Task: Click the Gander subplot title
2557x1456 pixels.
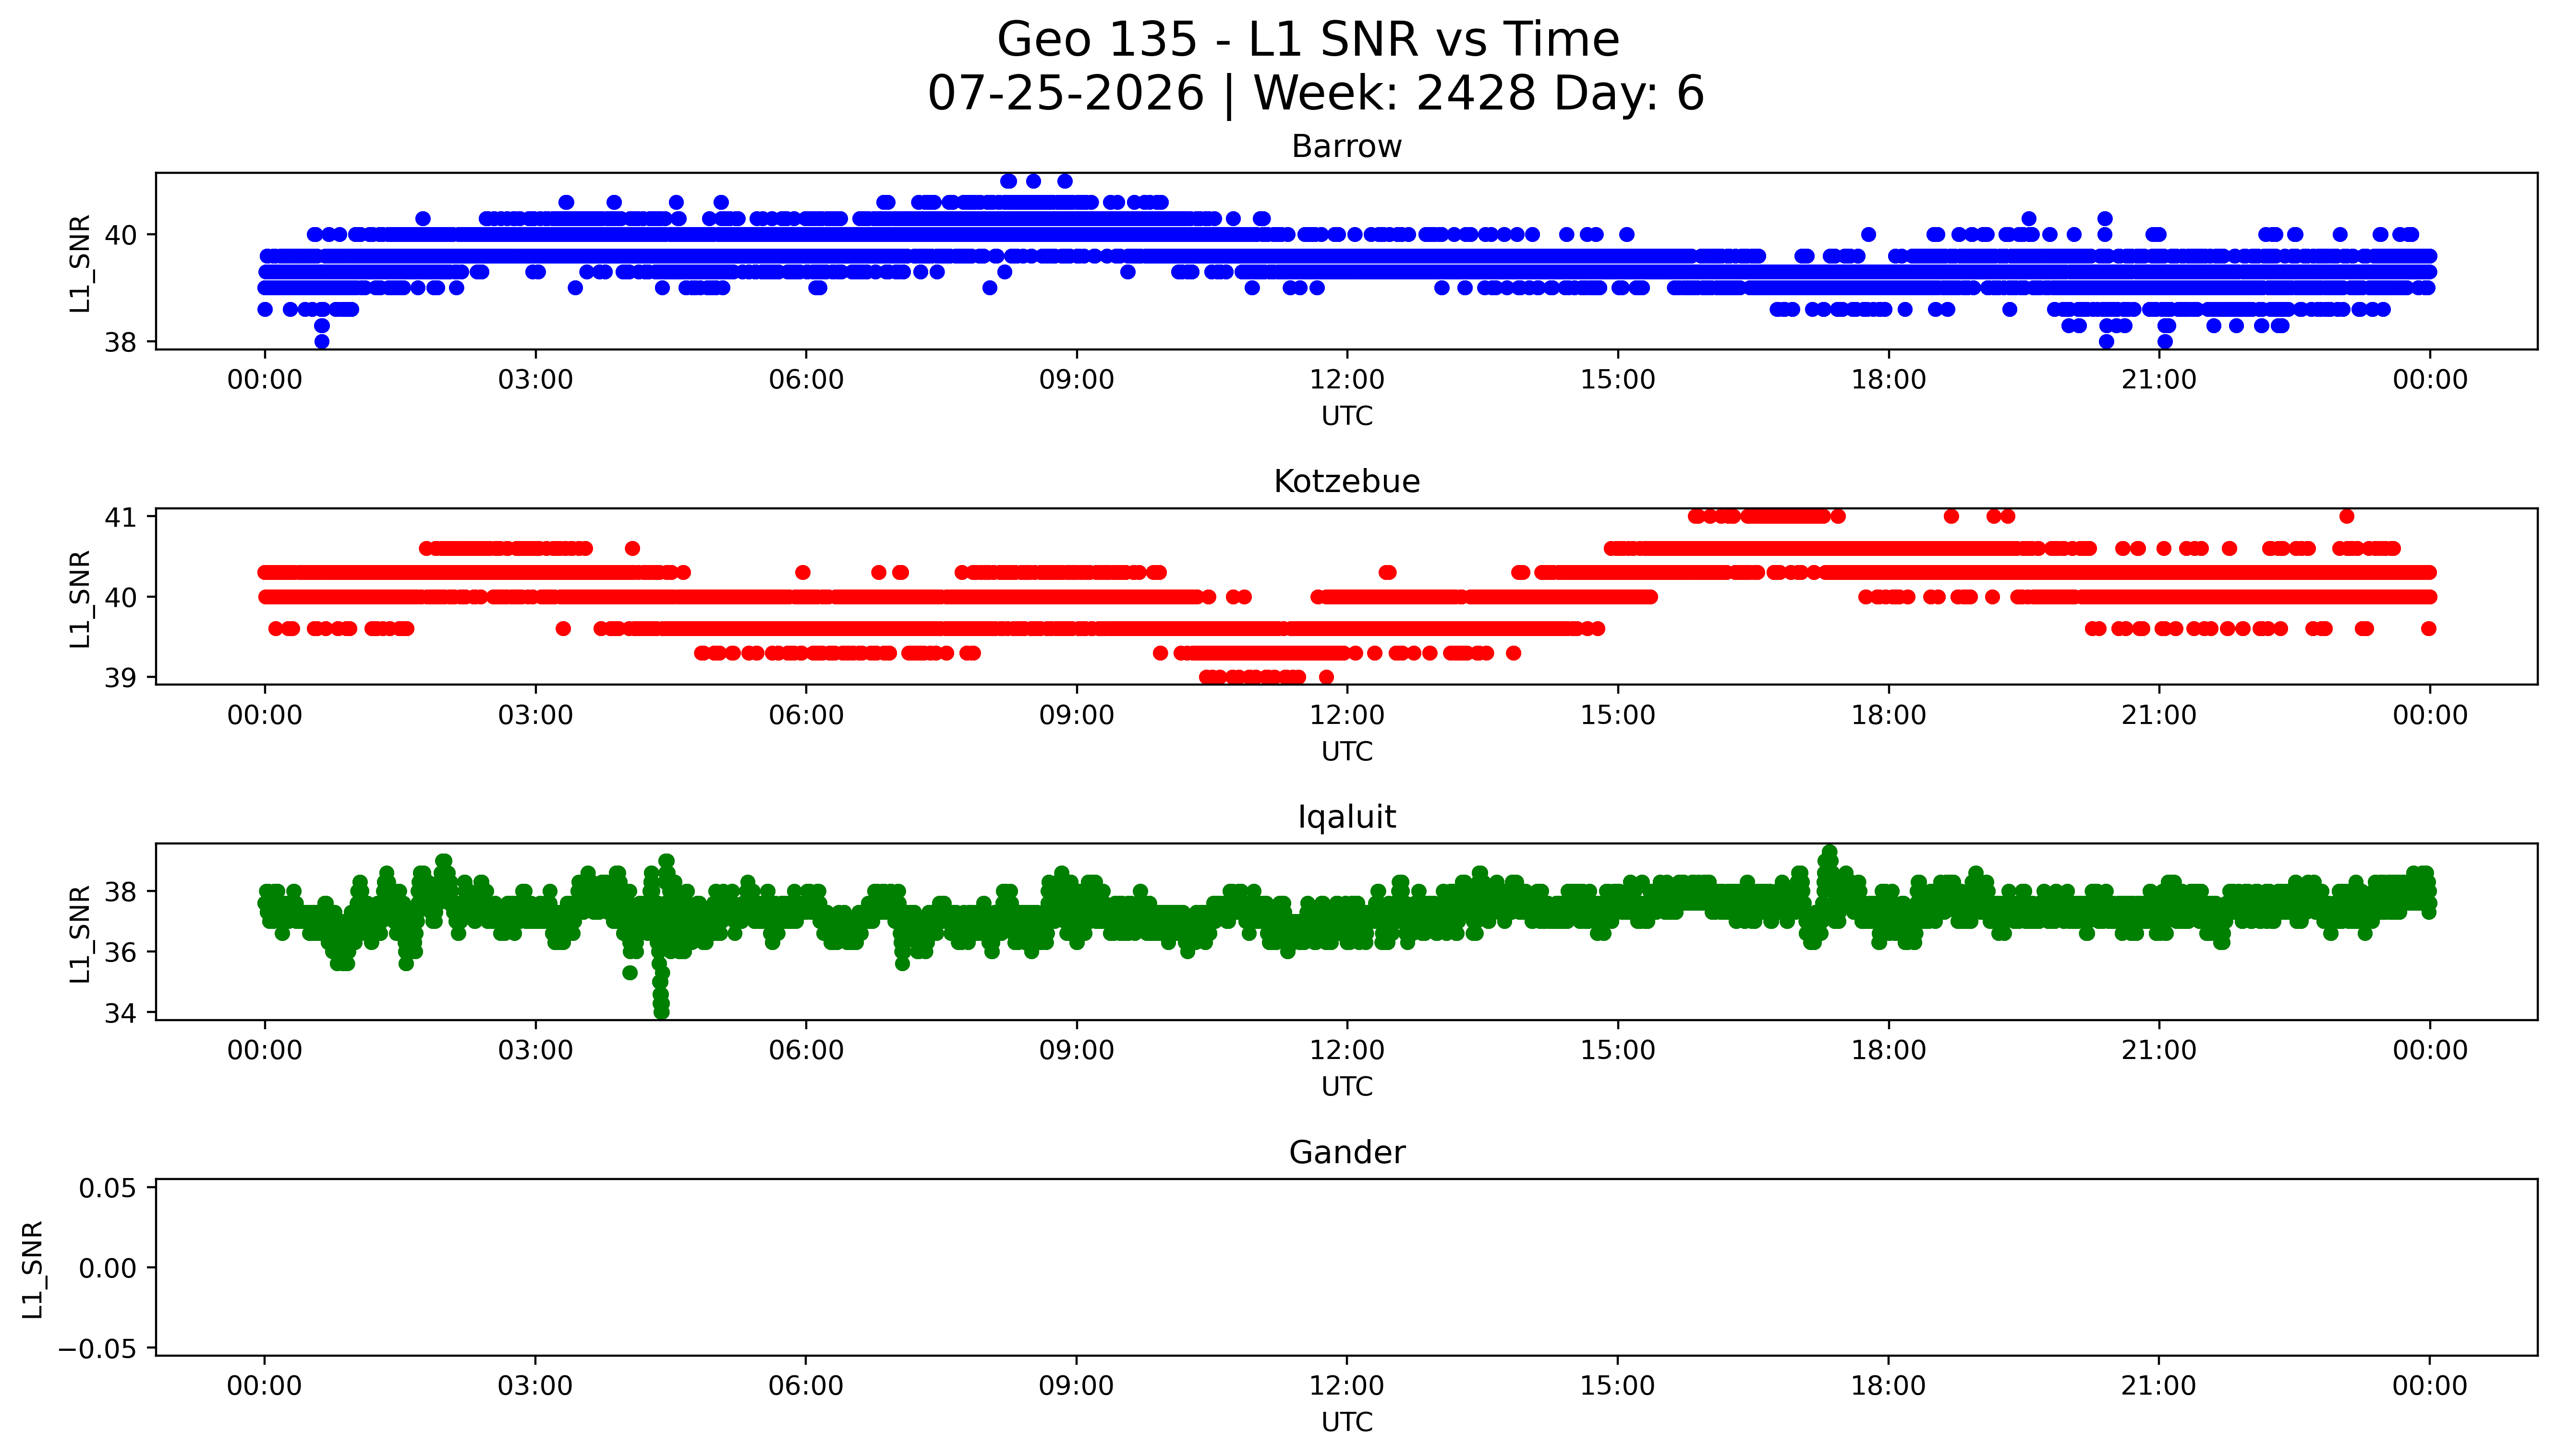Action: click(1346, 1153)
